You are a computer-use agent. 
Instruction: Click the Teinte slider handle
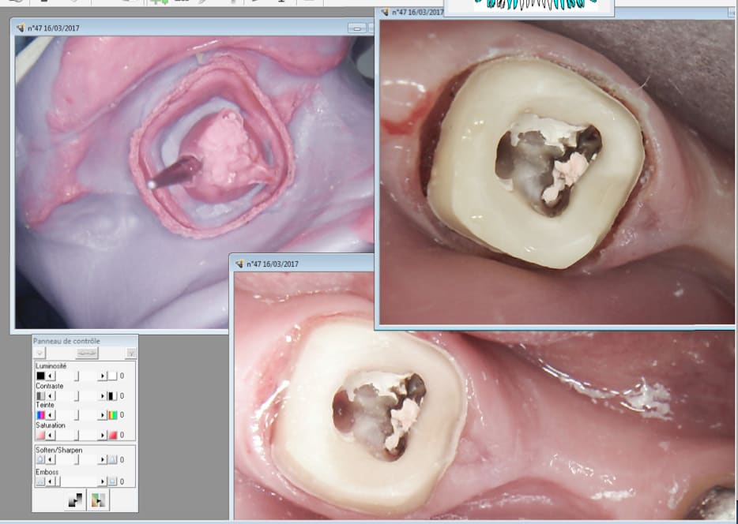(x=77, y=415)
